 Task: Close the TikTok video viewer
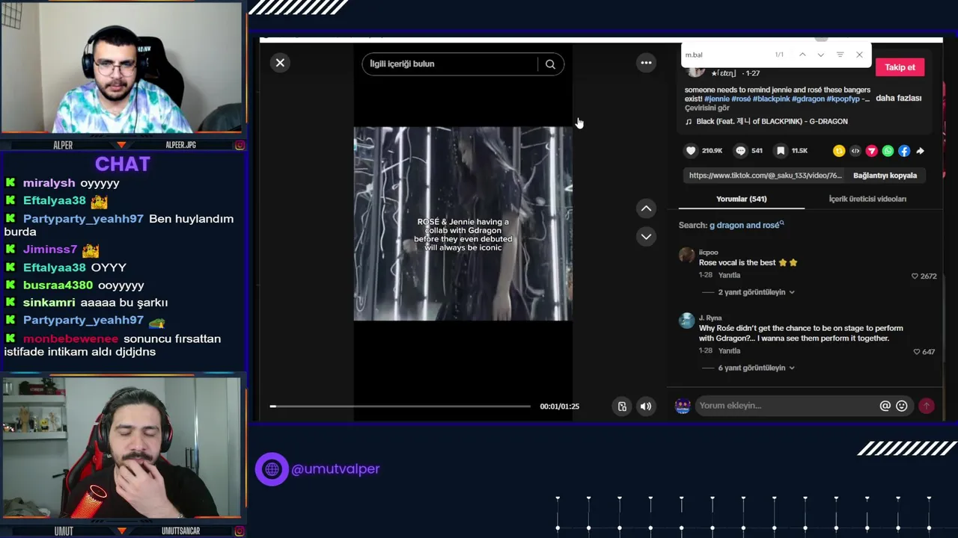pyautogui.click(x=280, y=63)
